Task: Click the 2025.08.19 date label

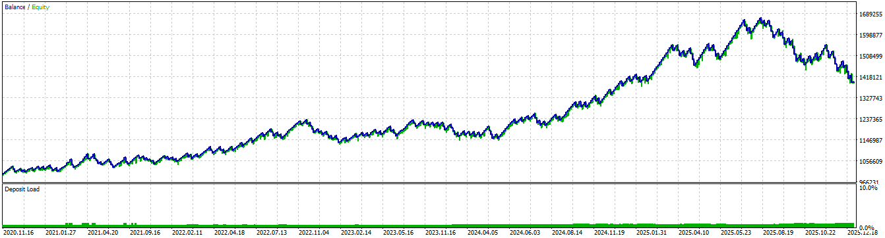Action: point(778,232)
